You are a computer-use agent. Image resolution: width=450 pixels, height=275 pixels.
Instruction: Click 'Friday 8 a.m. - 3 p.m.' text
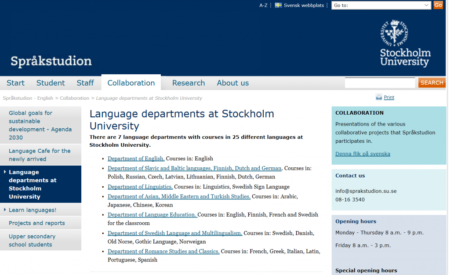(363, 245)
